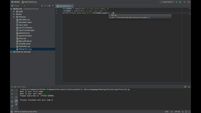Image resolution: width=201 pixels, height=113 pixels.
Task: Expand the build folder
Action: click(14, 12)
